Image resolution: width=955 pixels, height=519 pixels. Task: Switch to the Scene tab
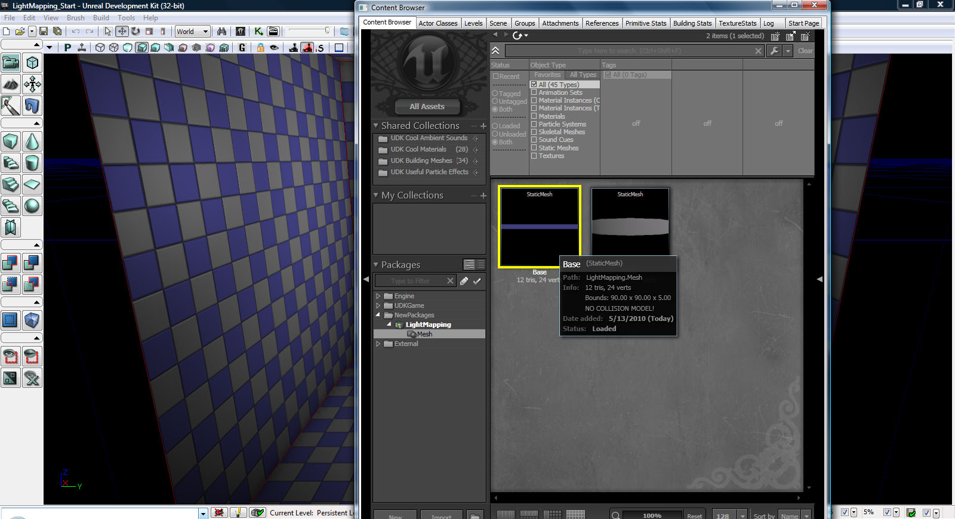498,23
